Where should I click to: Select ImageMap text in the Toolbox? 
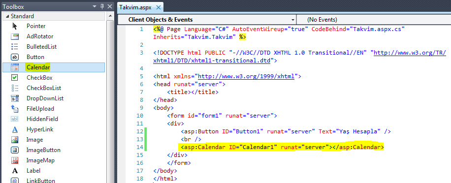tap(40, 160)
